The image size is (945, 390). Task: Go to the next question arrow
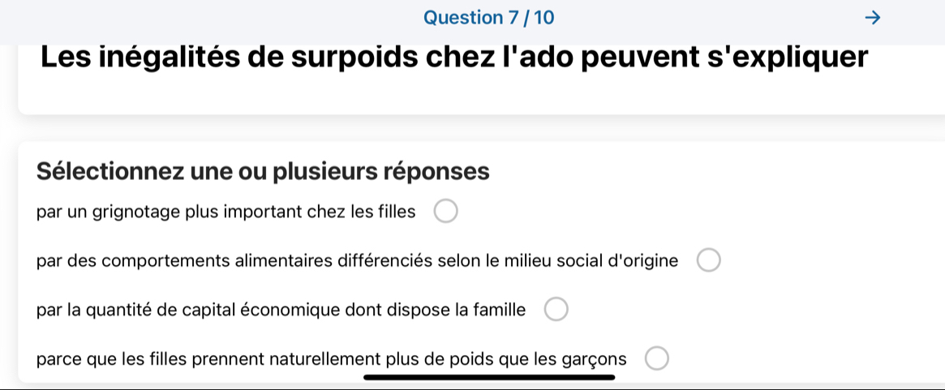point(872,18)
